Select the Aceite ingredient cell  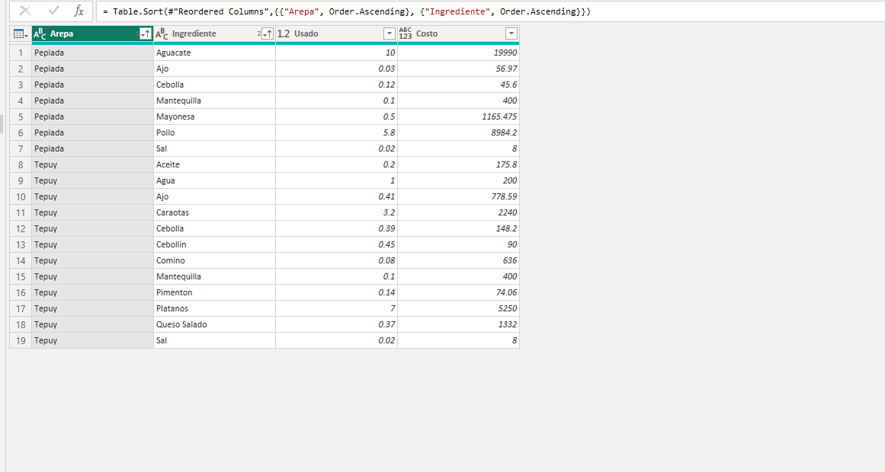pyautogui.click(x=214, y=164)
